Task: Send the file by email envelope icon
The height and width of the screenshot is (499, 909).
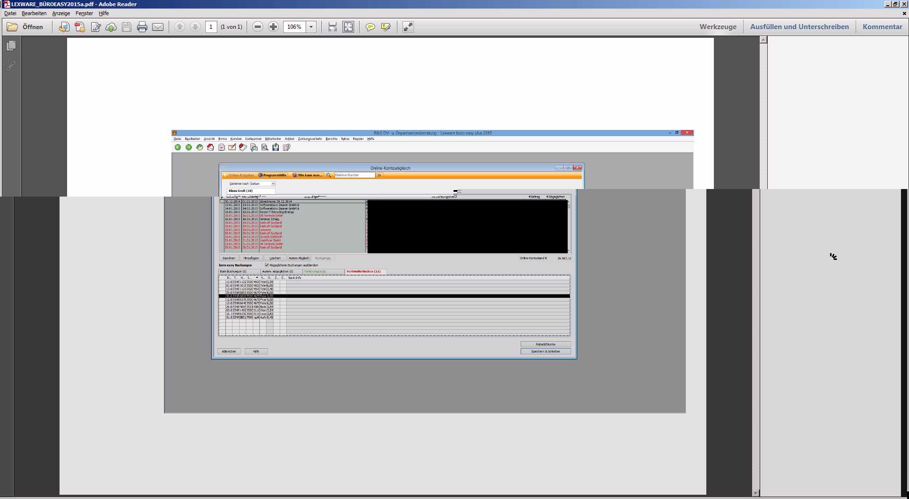Action: click(x=158, y=27)
